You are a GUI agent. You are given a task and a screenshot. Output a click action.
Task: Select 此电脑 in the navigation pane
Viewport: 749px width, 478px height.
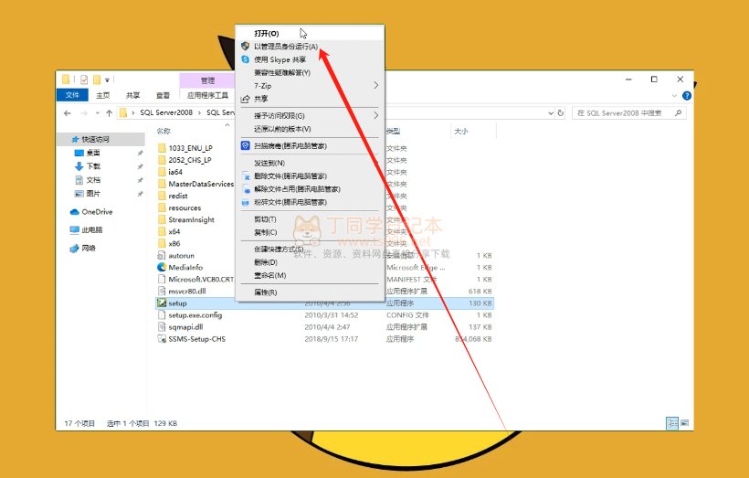[91, 230]
